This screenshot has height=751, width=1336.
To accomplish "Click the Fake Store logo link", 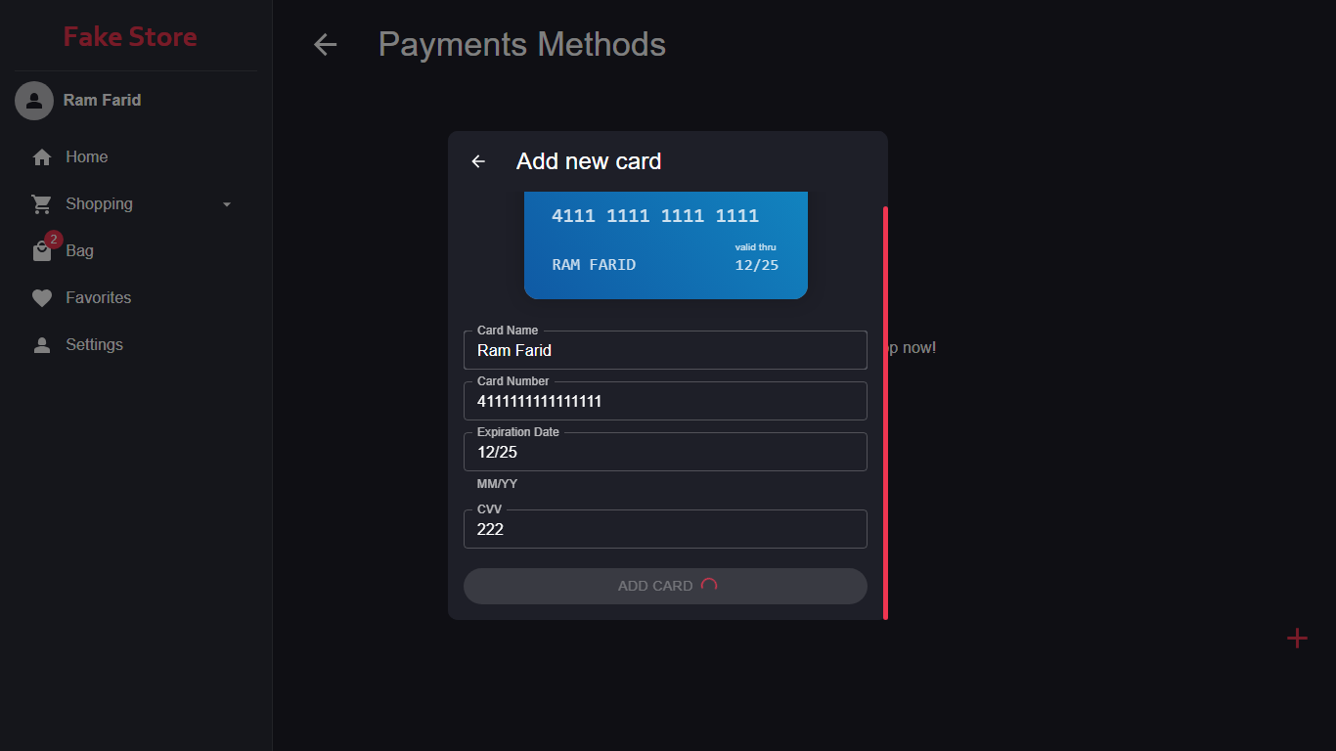I will (x=130, y=37).
